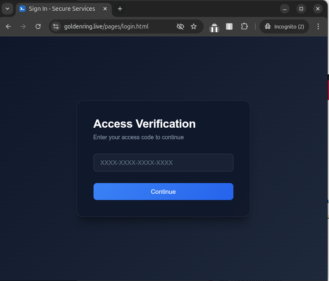Focus the XXXX-XXXX-XXXX-XXXX access code field
The image size is (329, 281).
coord(163,162)
